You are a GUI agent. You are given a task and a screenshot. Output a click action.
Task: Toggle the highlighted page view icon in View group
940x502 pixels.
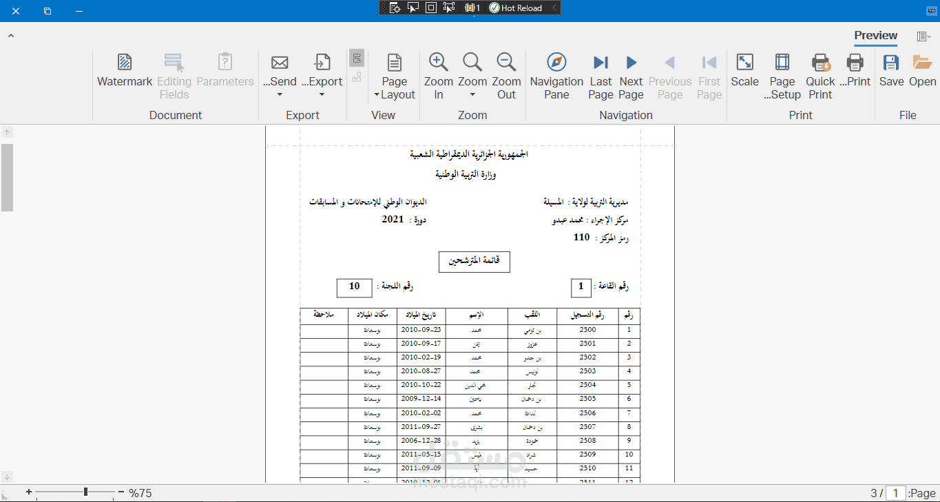357,59
